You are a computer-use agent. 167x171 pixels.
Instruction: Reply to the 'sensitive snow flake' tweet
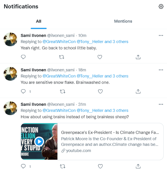[x=23, y=91]
